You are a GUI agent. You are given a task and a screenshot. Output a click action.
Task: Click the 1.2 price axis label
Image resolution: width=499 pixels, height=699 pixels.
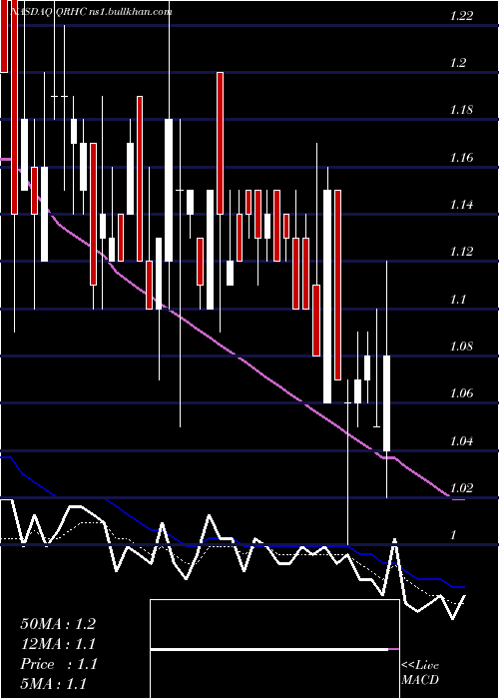point(458,63)
